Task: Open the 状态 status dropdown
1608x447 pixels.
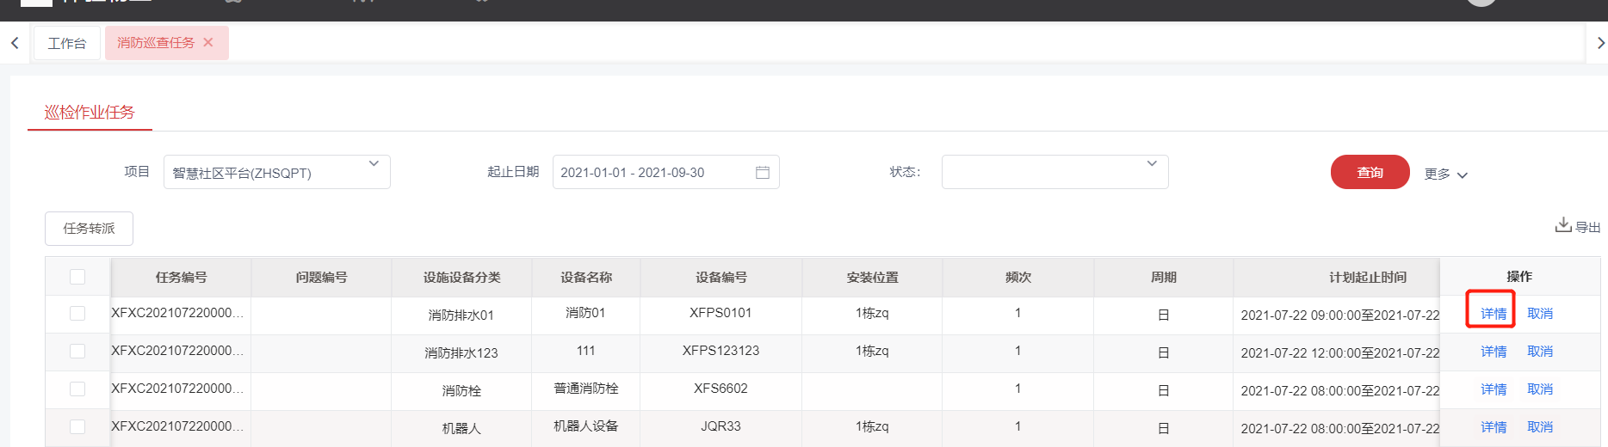Action: (x=1055, y=172)
